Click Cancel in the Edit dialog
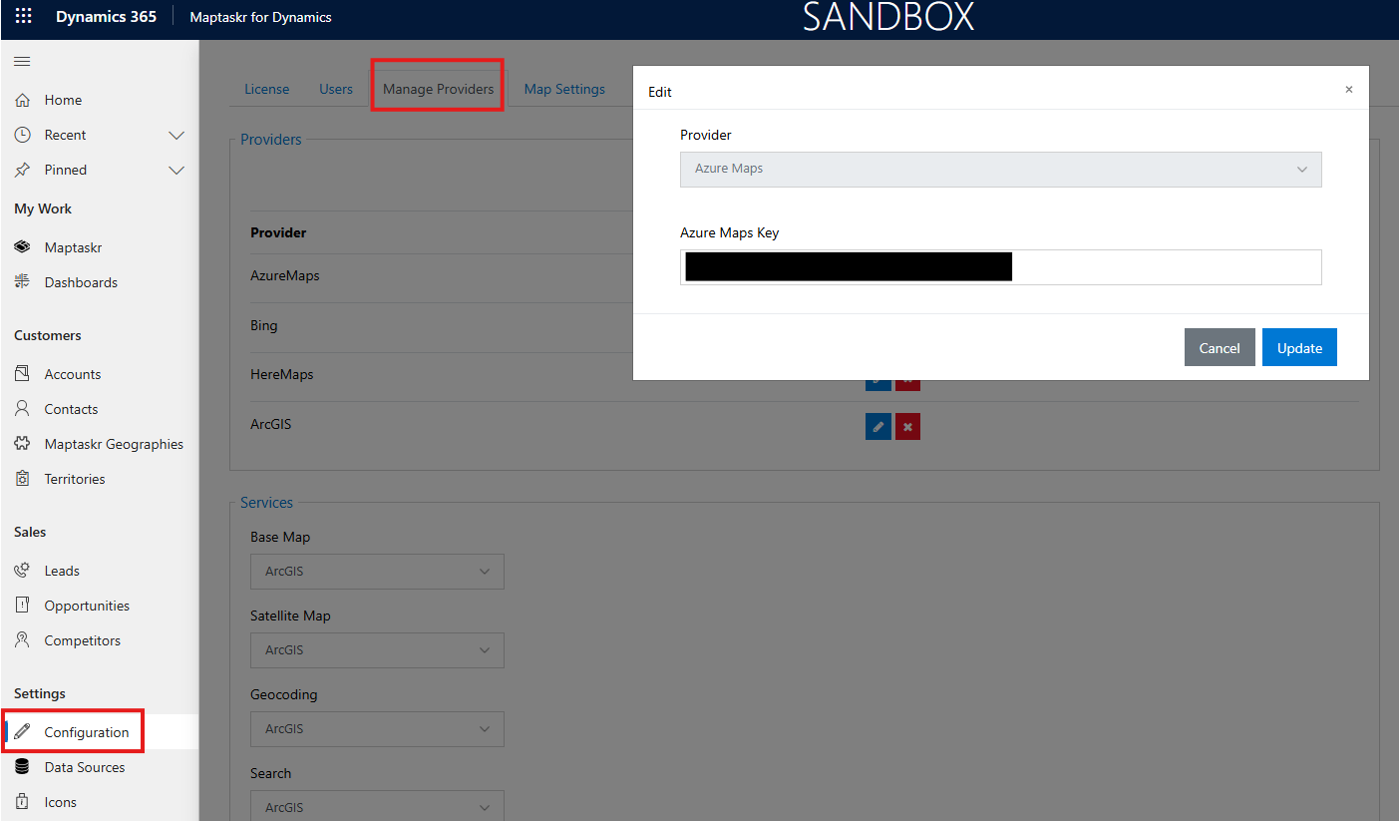1399x821 pixels. 1220,347
